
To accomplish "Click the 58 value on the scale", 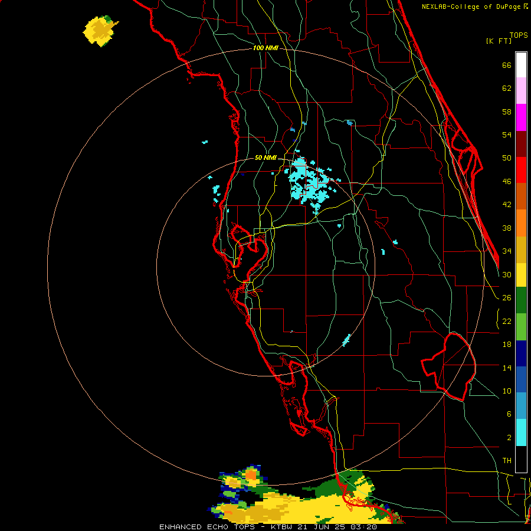I will (x=507, y=112).
